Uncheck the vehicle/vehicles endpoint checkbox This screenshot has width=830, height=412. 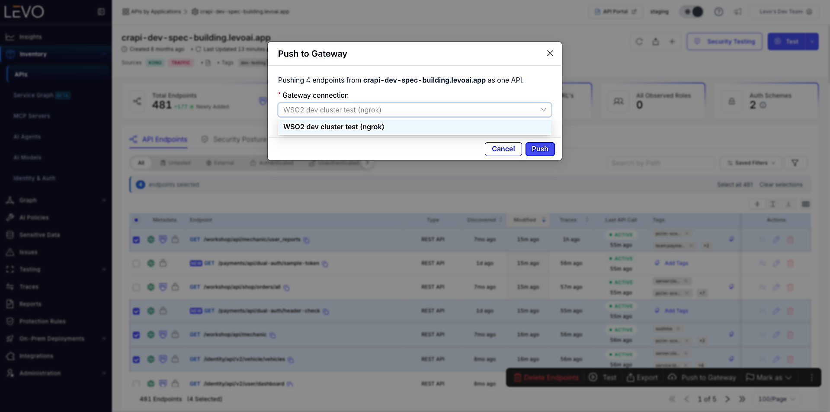136,359
